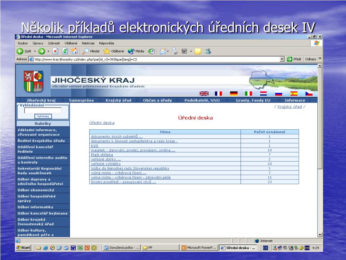Screen dimensions: 346x260
Task: Open Forward button history dropdown arrow
Action: click(48, 51)
